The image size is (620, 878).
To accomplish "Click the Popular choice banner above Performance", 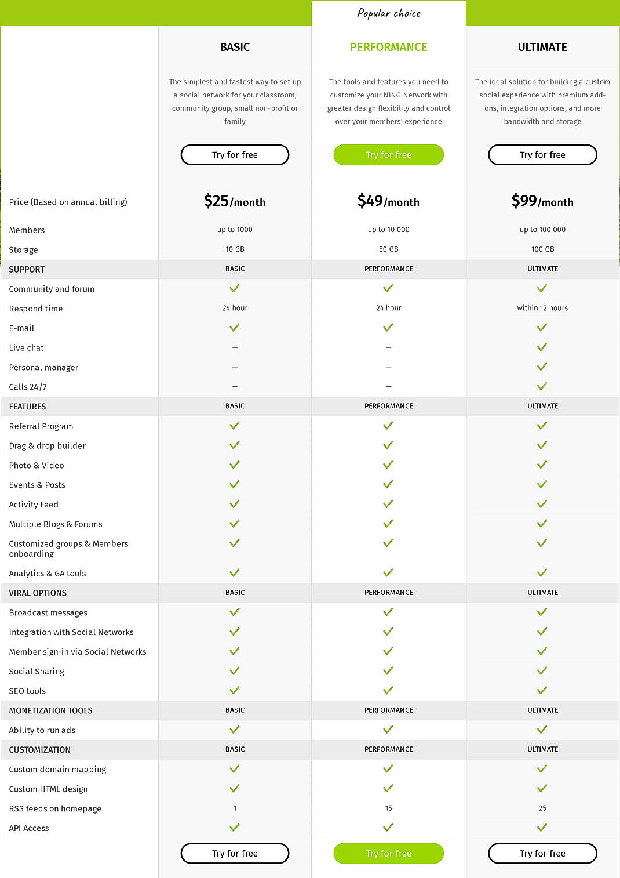I will coord(388,13).
